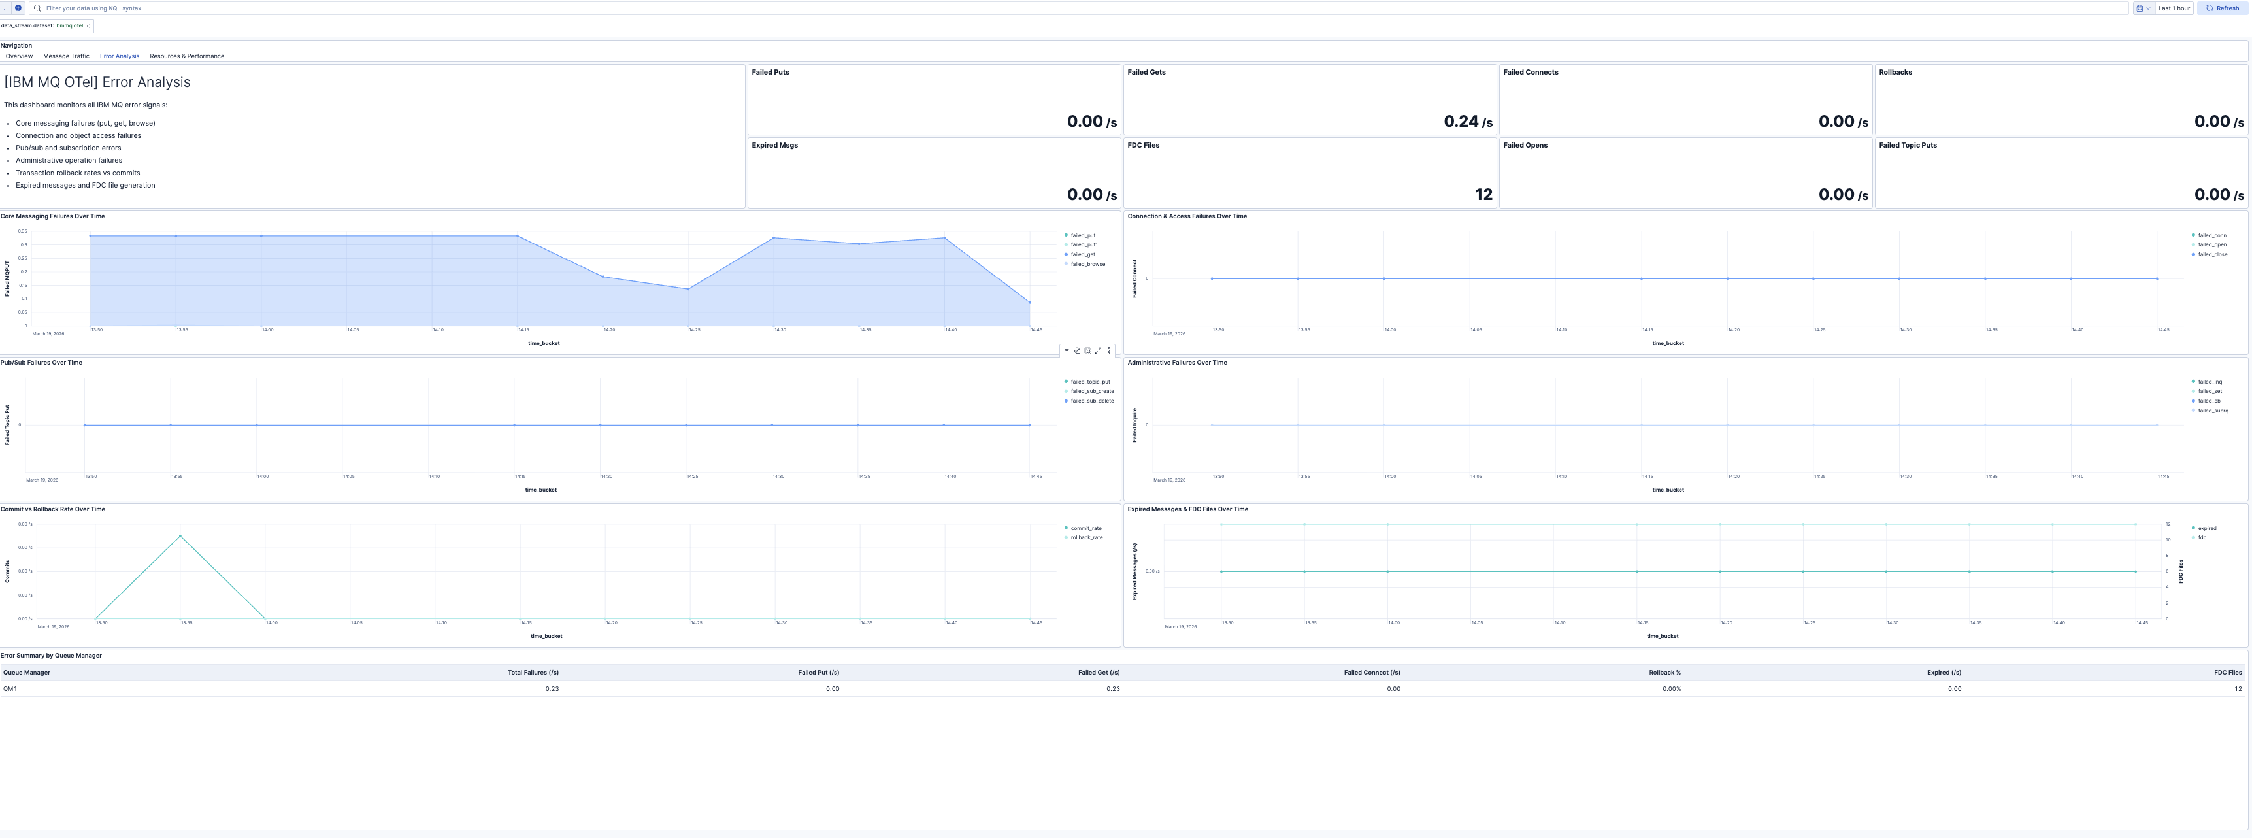Switch to Resources & Performance tab
2252x838 pixels.
tap(187, 56)
